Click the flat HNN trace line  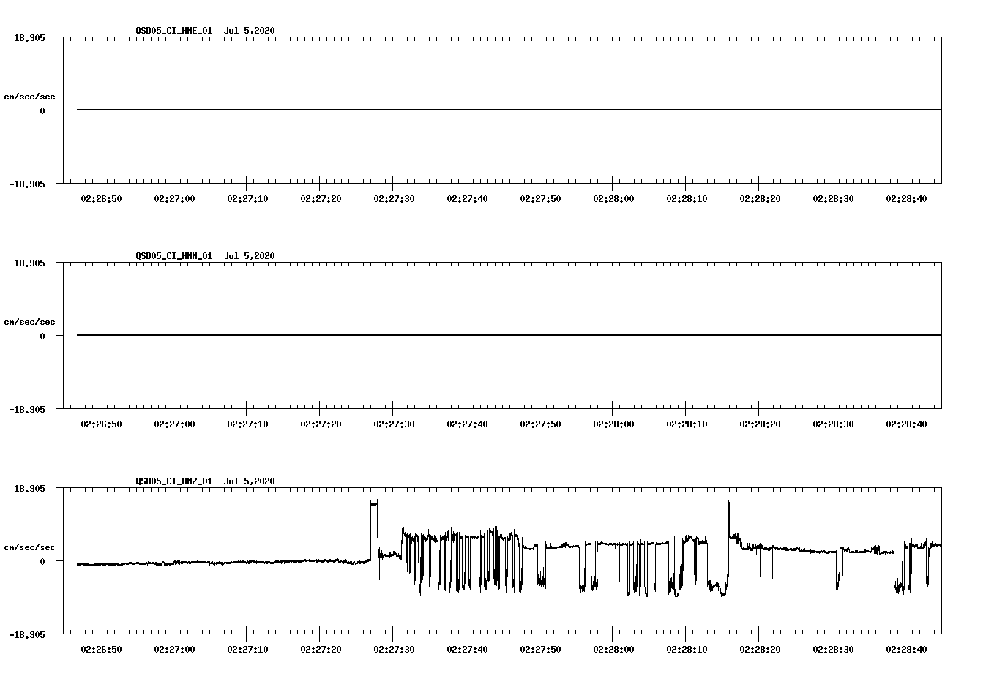click(x=509, y=335)
